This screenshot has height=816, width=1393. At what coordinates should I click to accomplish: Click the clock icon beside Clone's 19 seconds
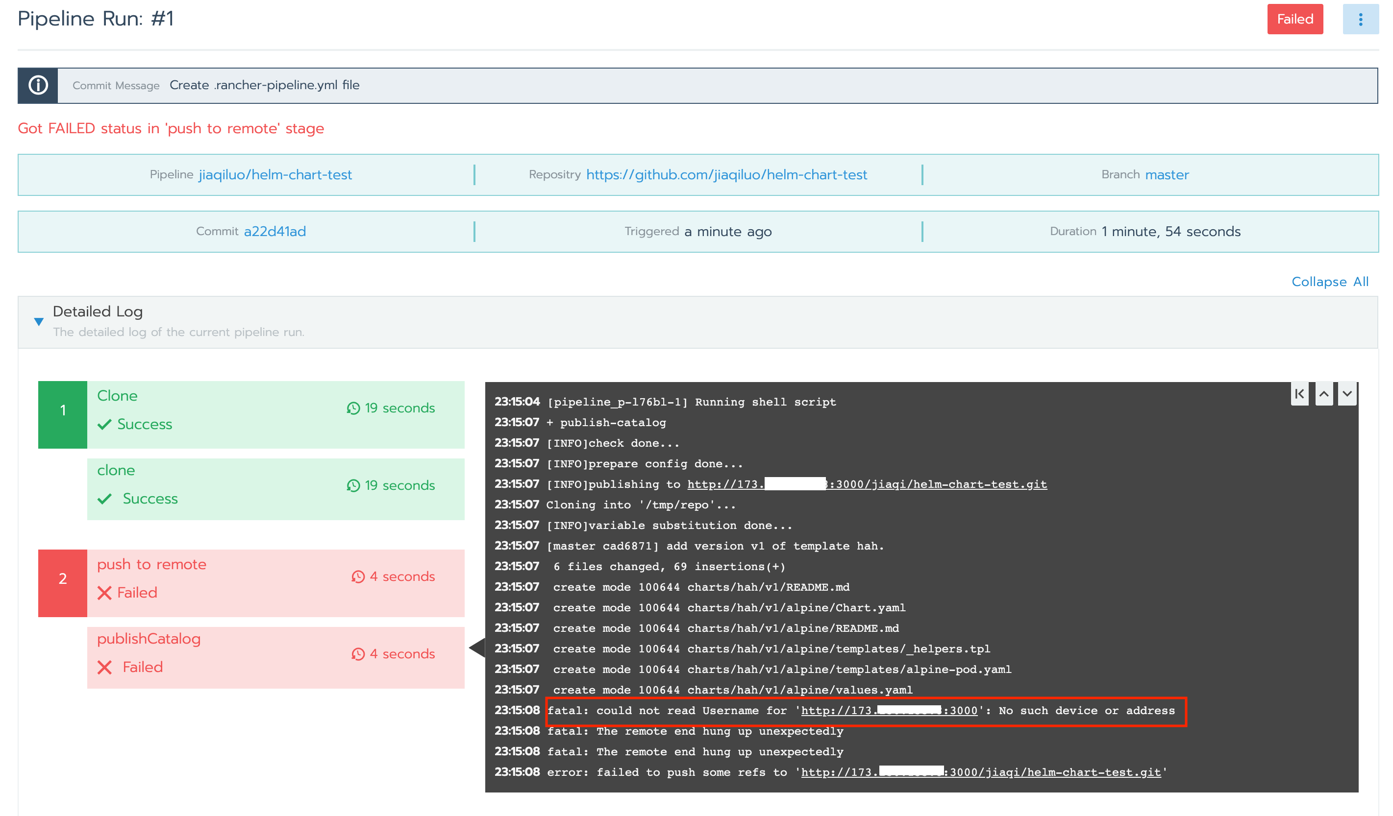pyautogui.click(x=353, y=408)
